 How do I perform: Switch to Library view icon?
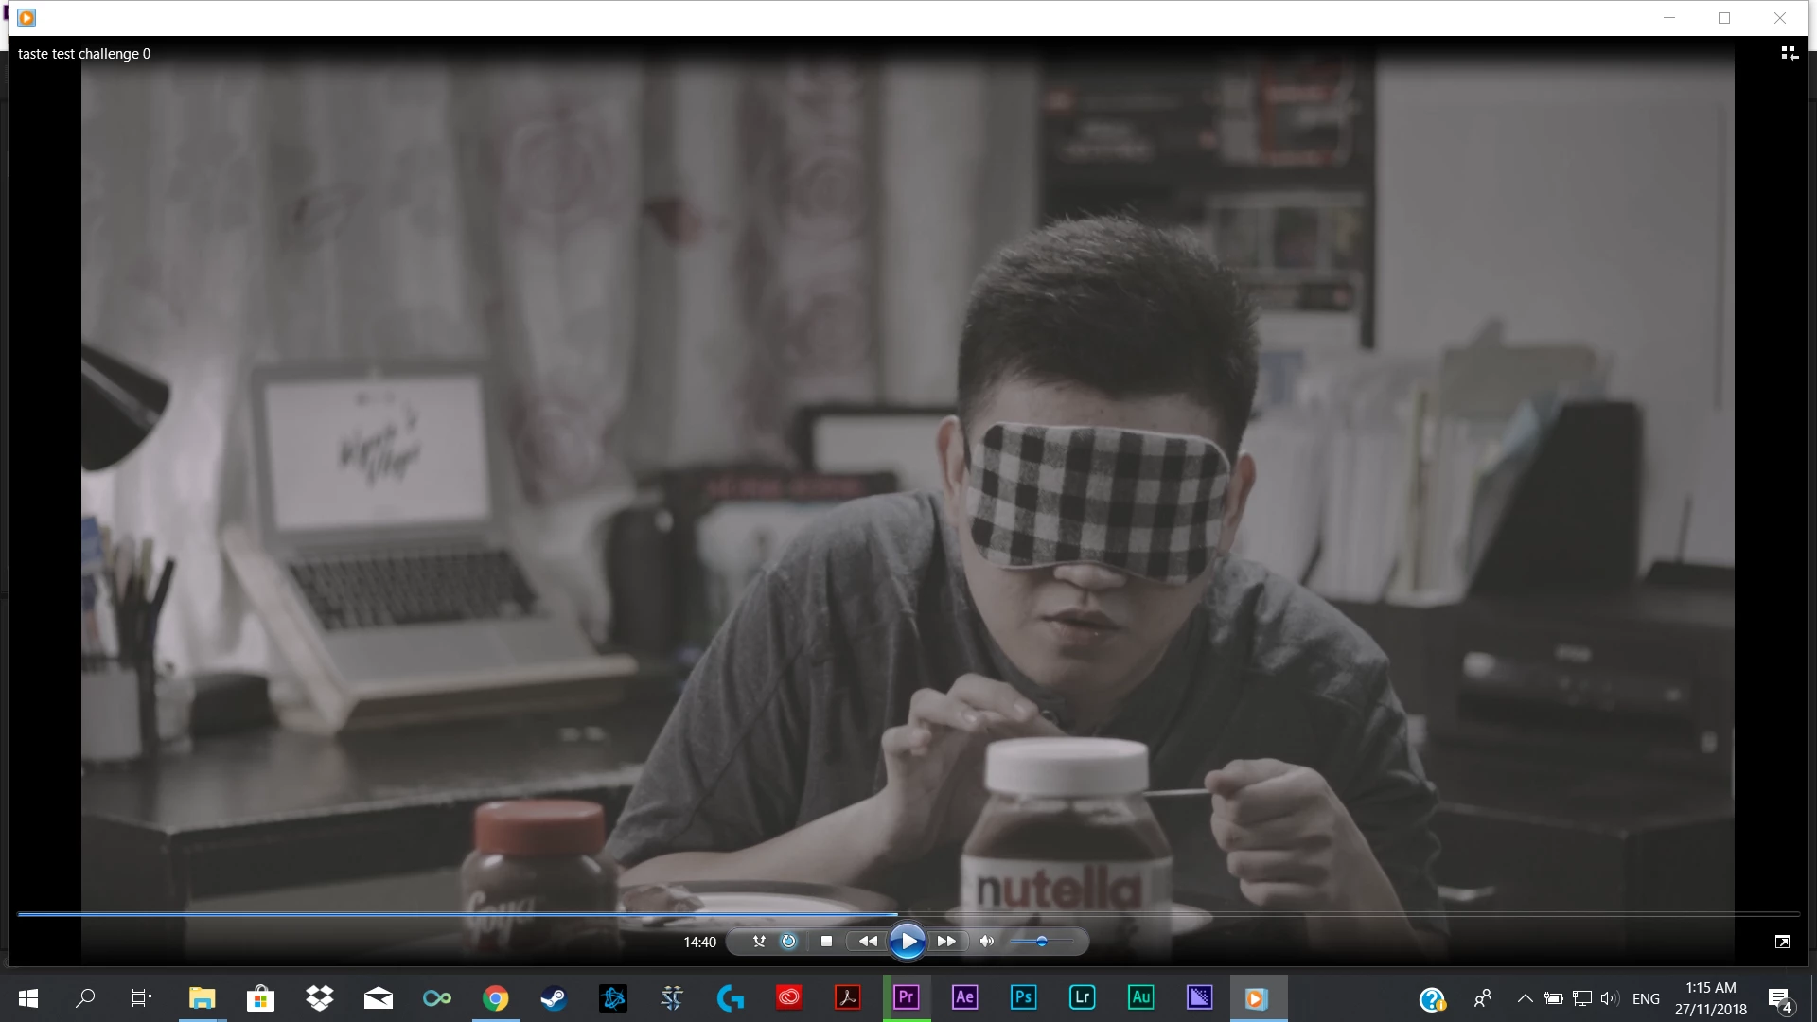pos(1789,54)
